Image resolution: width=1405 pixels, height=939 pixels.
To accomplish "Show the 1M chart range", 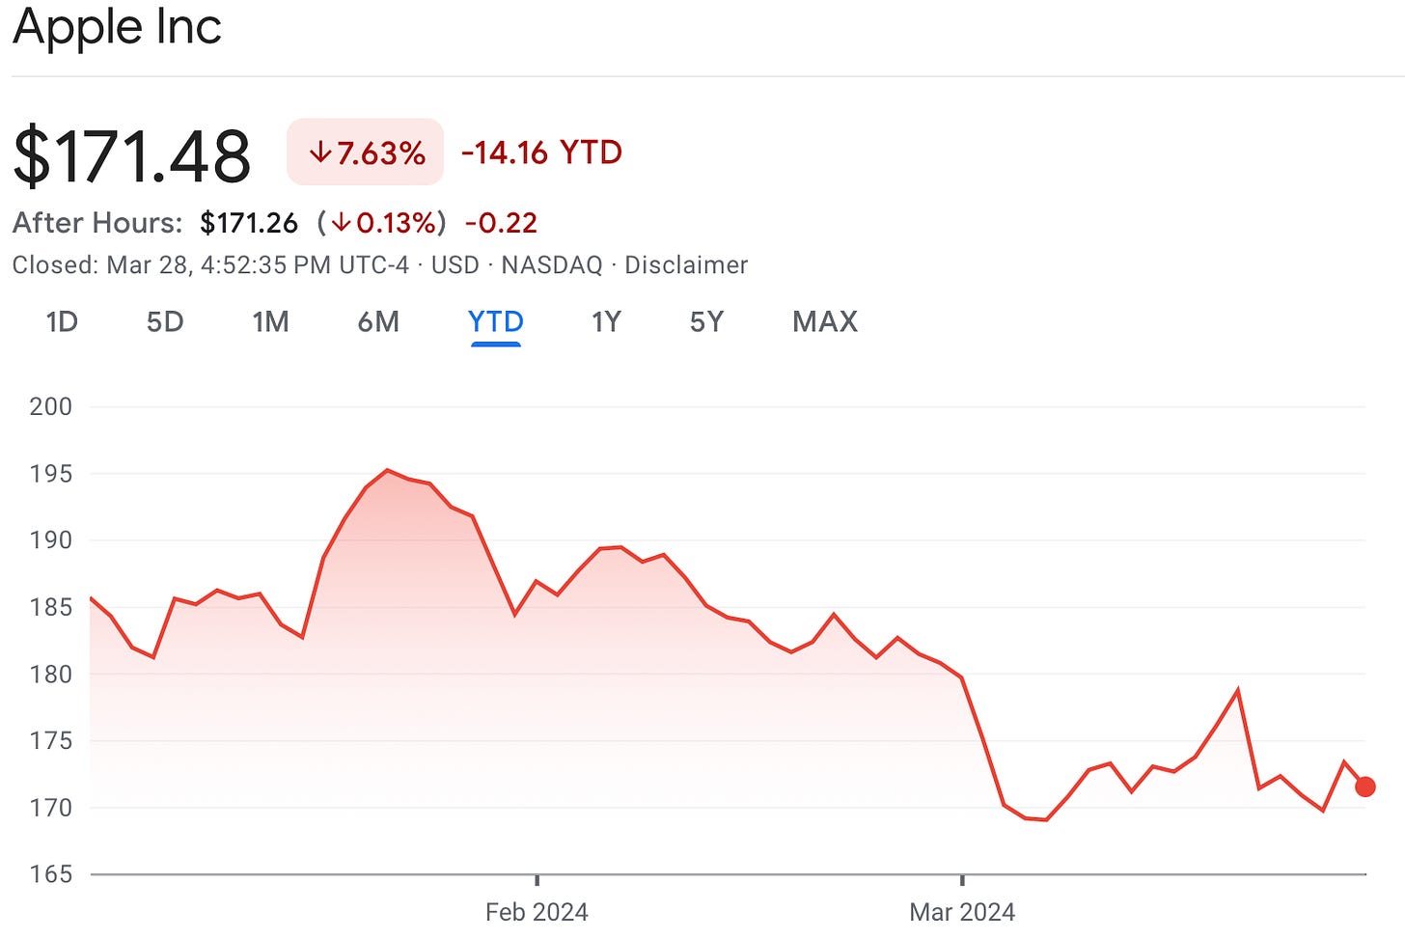I will [x=270, y=321].
